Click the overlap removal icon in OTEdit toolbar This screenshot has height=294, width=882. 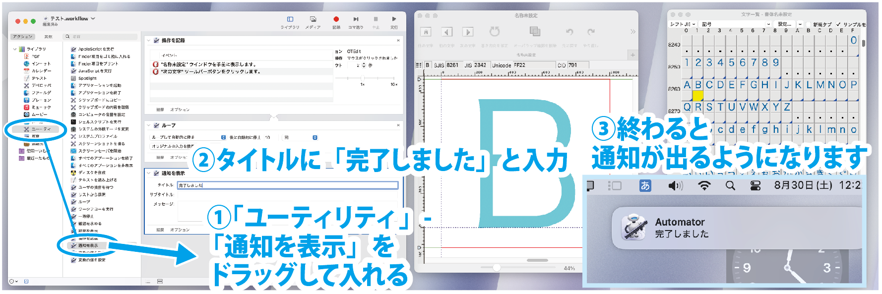pyautogui.click(x=535, y=32)
